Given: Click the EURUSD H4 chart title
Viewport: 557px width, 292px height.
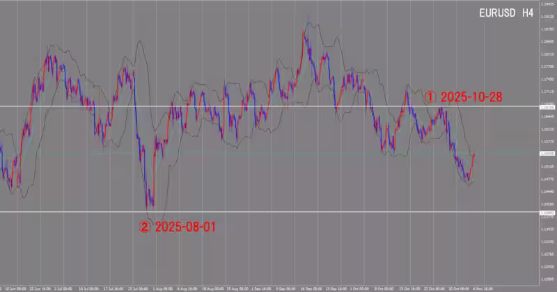Looking at the screenshot, I should 506,13.
